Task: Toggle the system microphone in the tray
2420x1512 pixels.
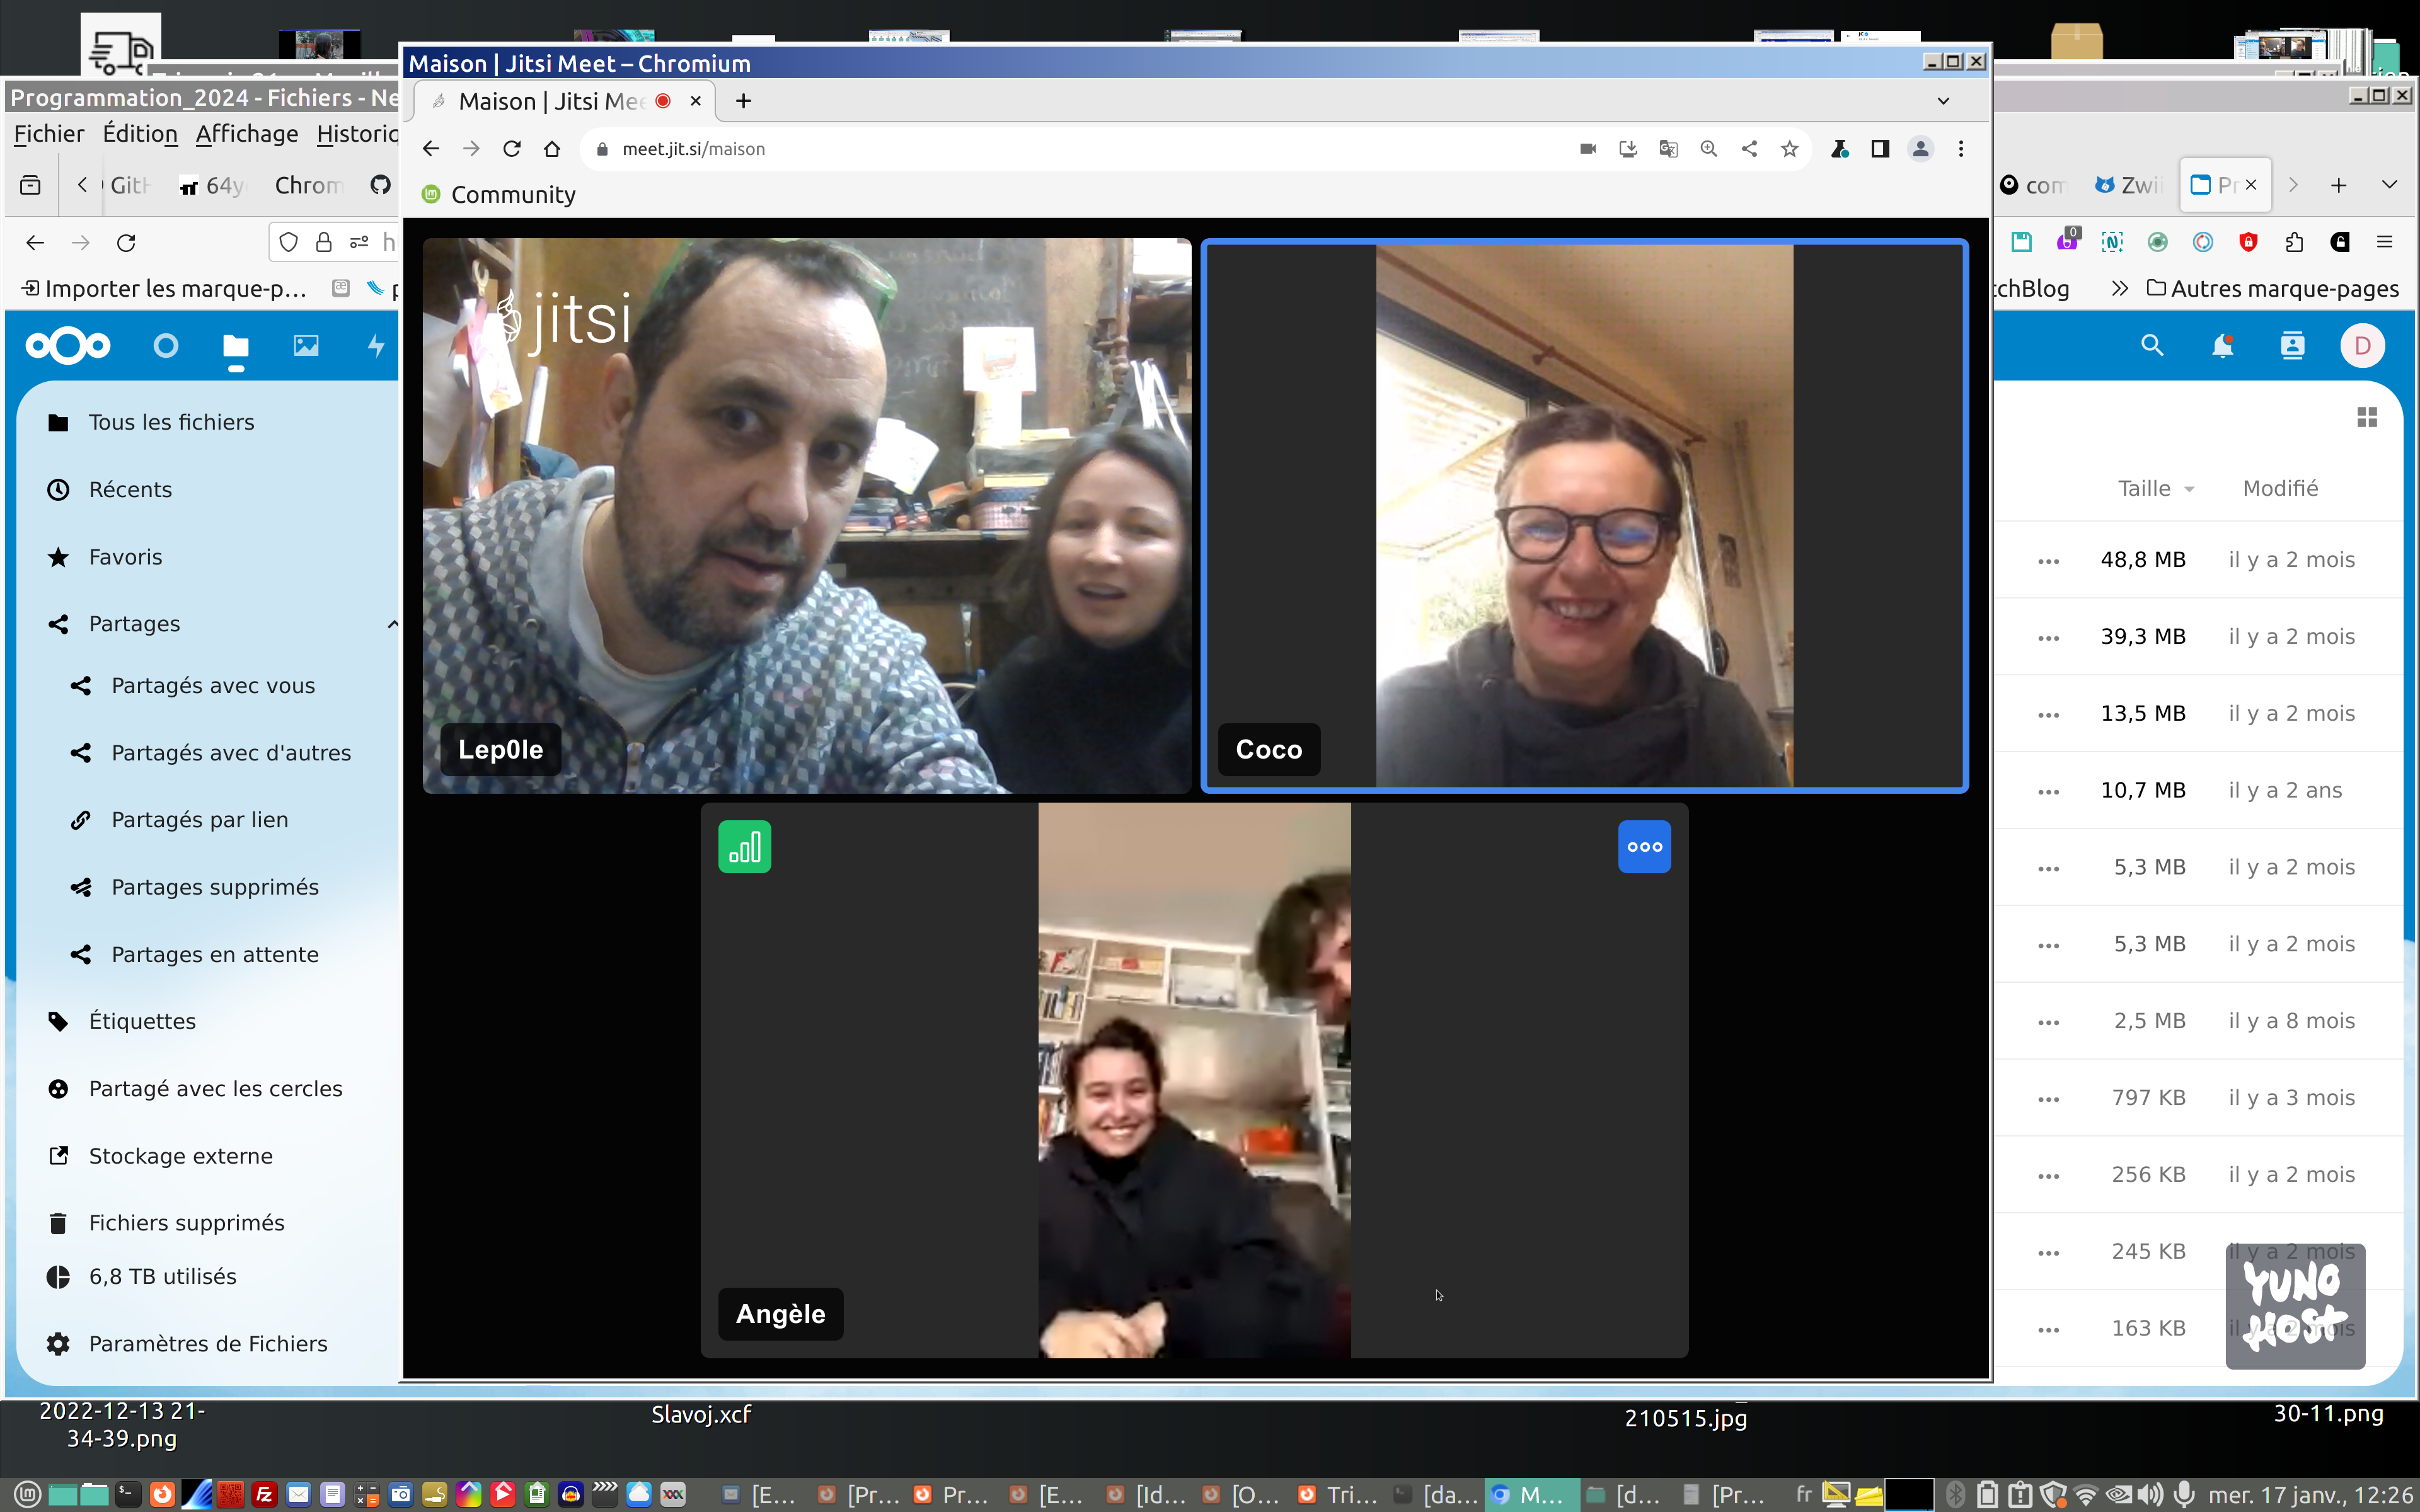Action: [2184, 1494]
